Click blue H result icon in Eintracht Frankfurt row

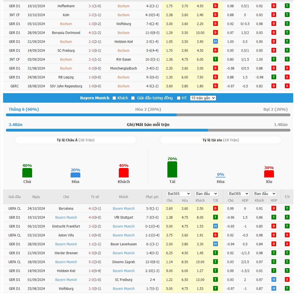point(215,226)
